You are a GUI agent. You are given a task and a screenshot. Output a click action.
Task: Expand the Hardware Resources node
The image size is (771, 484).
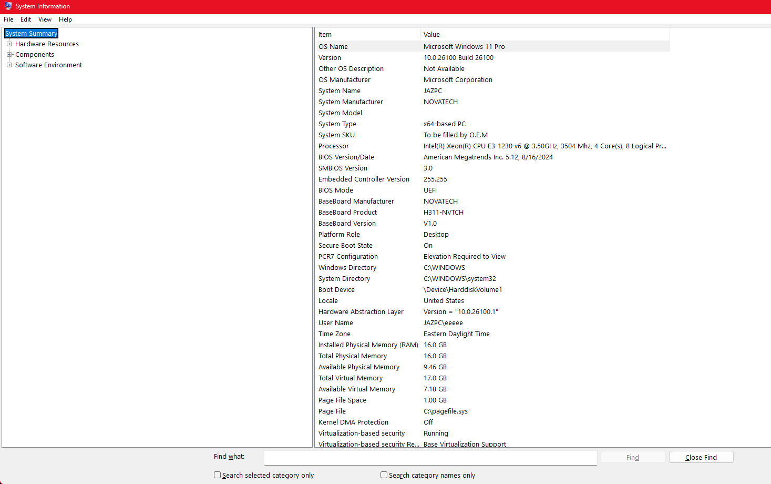(x=9, y=44)
